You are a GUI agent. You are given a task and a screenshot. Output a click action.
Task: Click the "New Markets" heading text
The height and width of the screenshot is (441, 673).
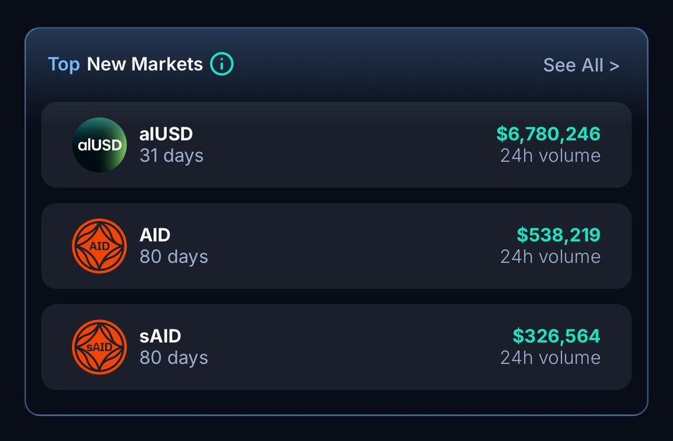pyautogui.click(x=145, y=64)
